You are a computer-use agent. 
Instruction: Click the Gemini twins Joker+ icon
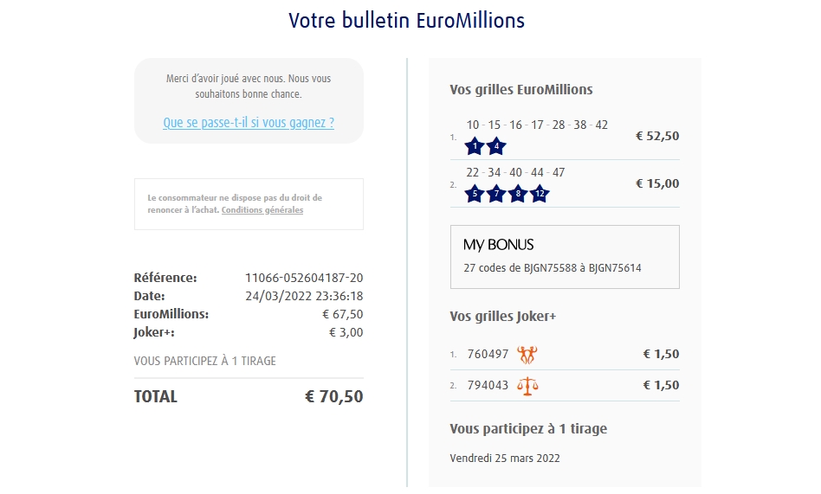tap(527, 354)
